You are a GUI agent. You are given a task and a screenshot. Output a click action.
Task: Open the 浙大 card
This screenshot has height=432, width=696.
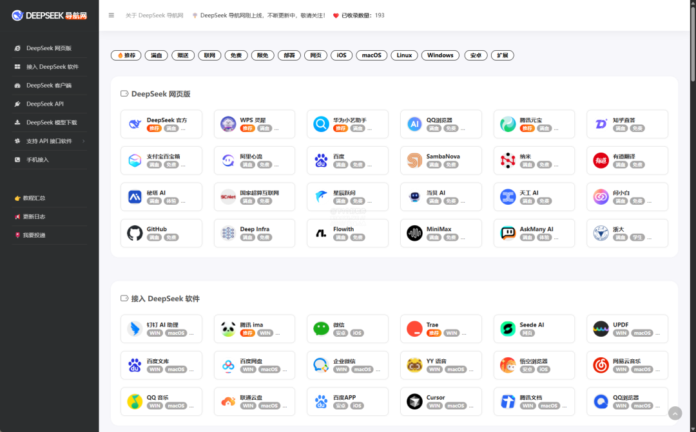point(627,233)
